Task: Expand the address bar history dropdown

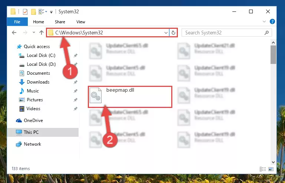Action: tap(166, 33)
